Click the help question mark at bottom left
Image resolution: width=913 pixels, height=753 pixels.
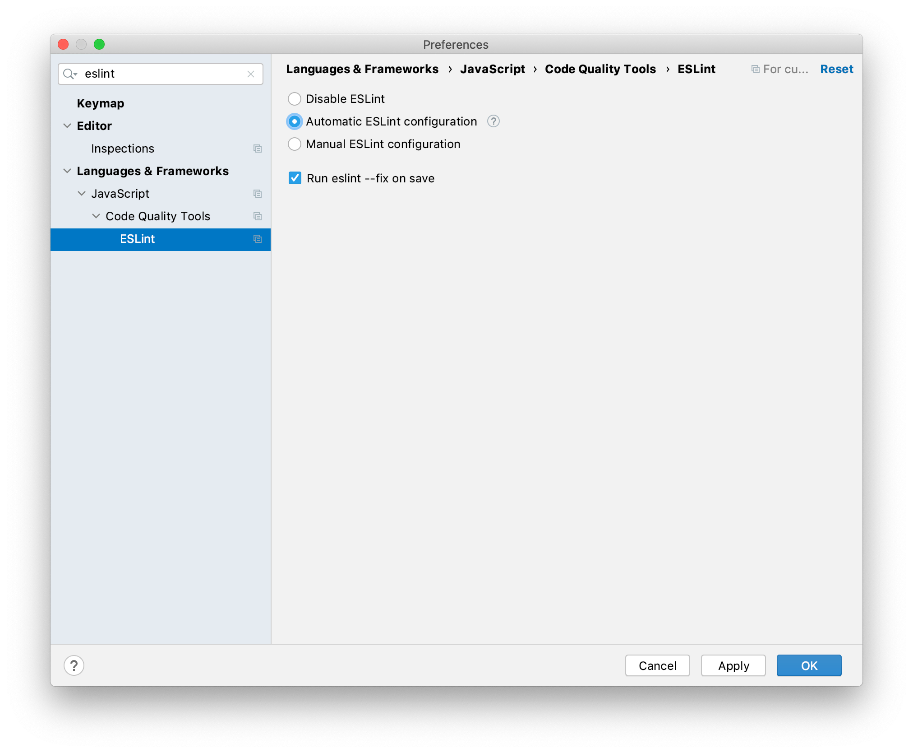[x=74, y=665]
